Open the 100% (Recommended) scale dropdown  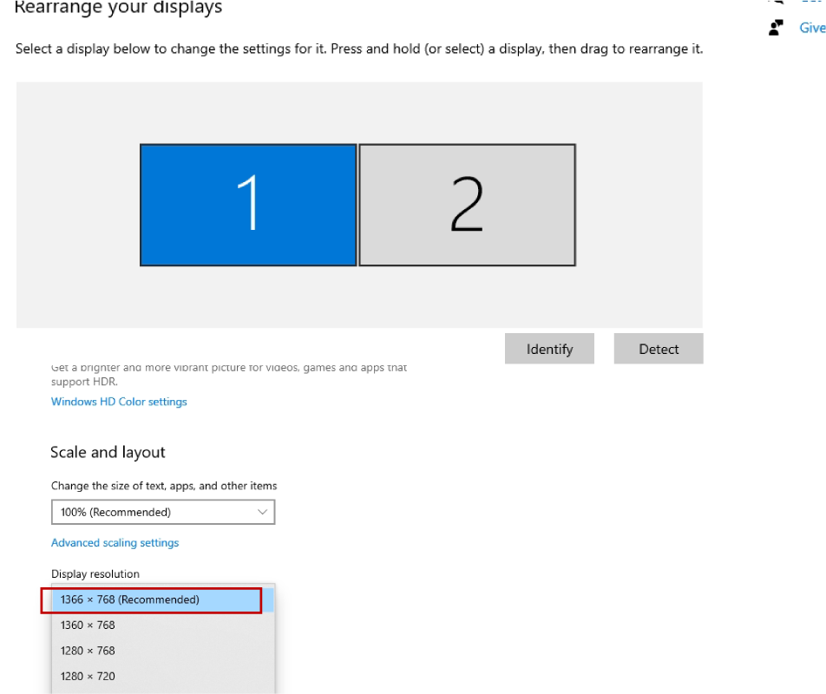point(162,513)
